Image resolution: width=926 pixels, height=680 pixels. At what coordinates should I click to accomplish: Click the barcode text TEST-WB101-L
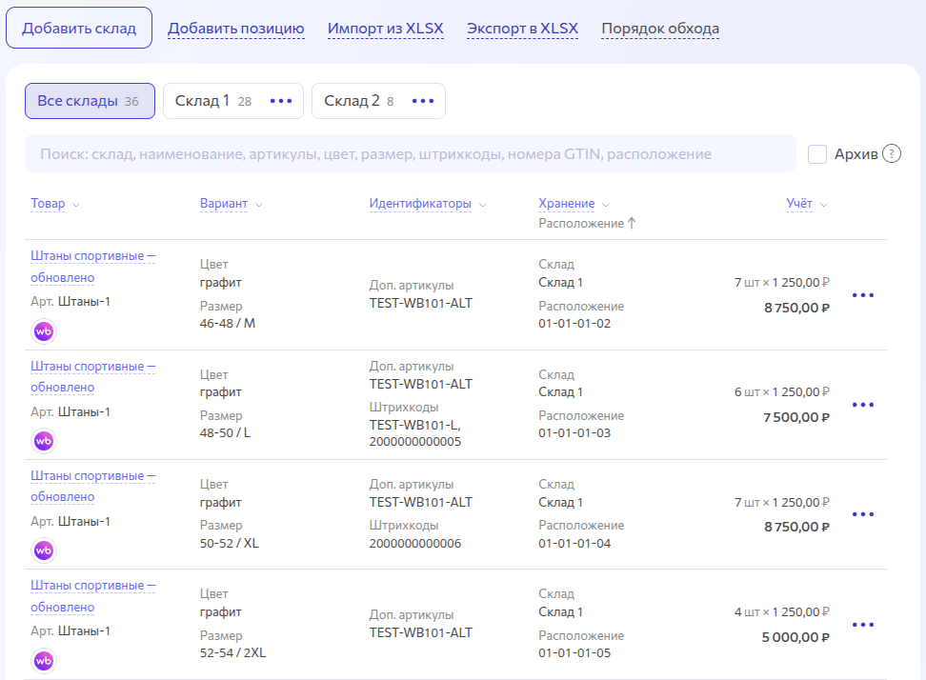[x=413, y=425]
